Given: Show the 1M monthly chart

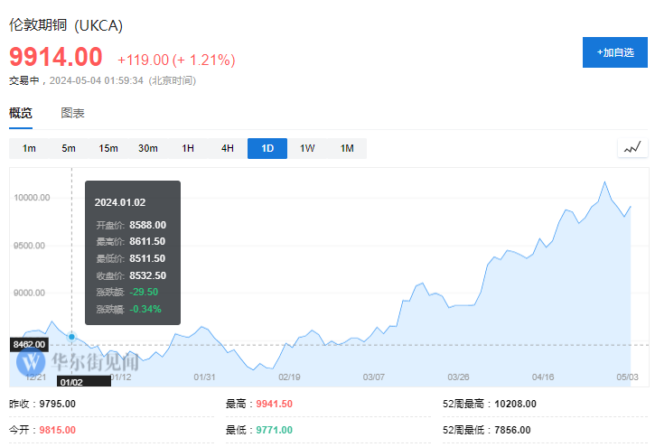Looking at the screenshot, I should point(347,148).
